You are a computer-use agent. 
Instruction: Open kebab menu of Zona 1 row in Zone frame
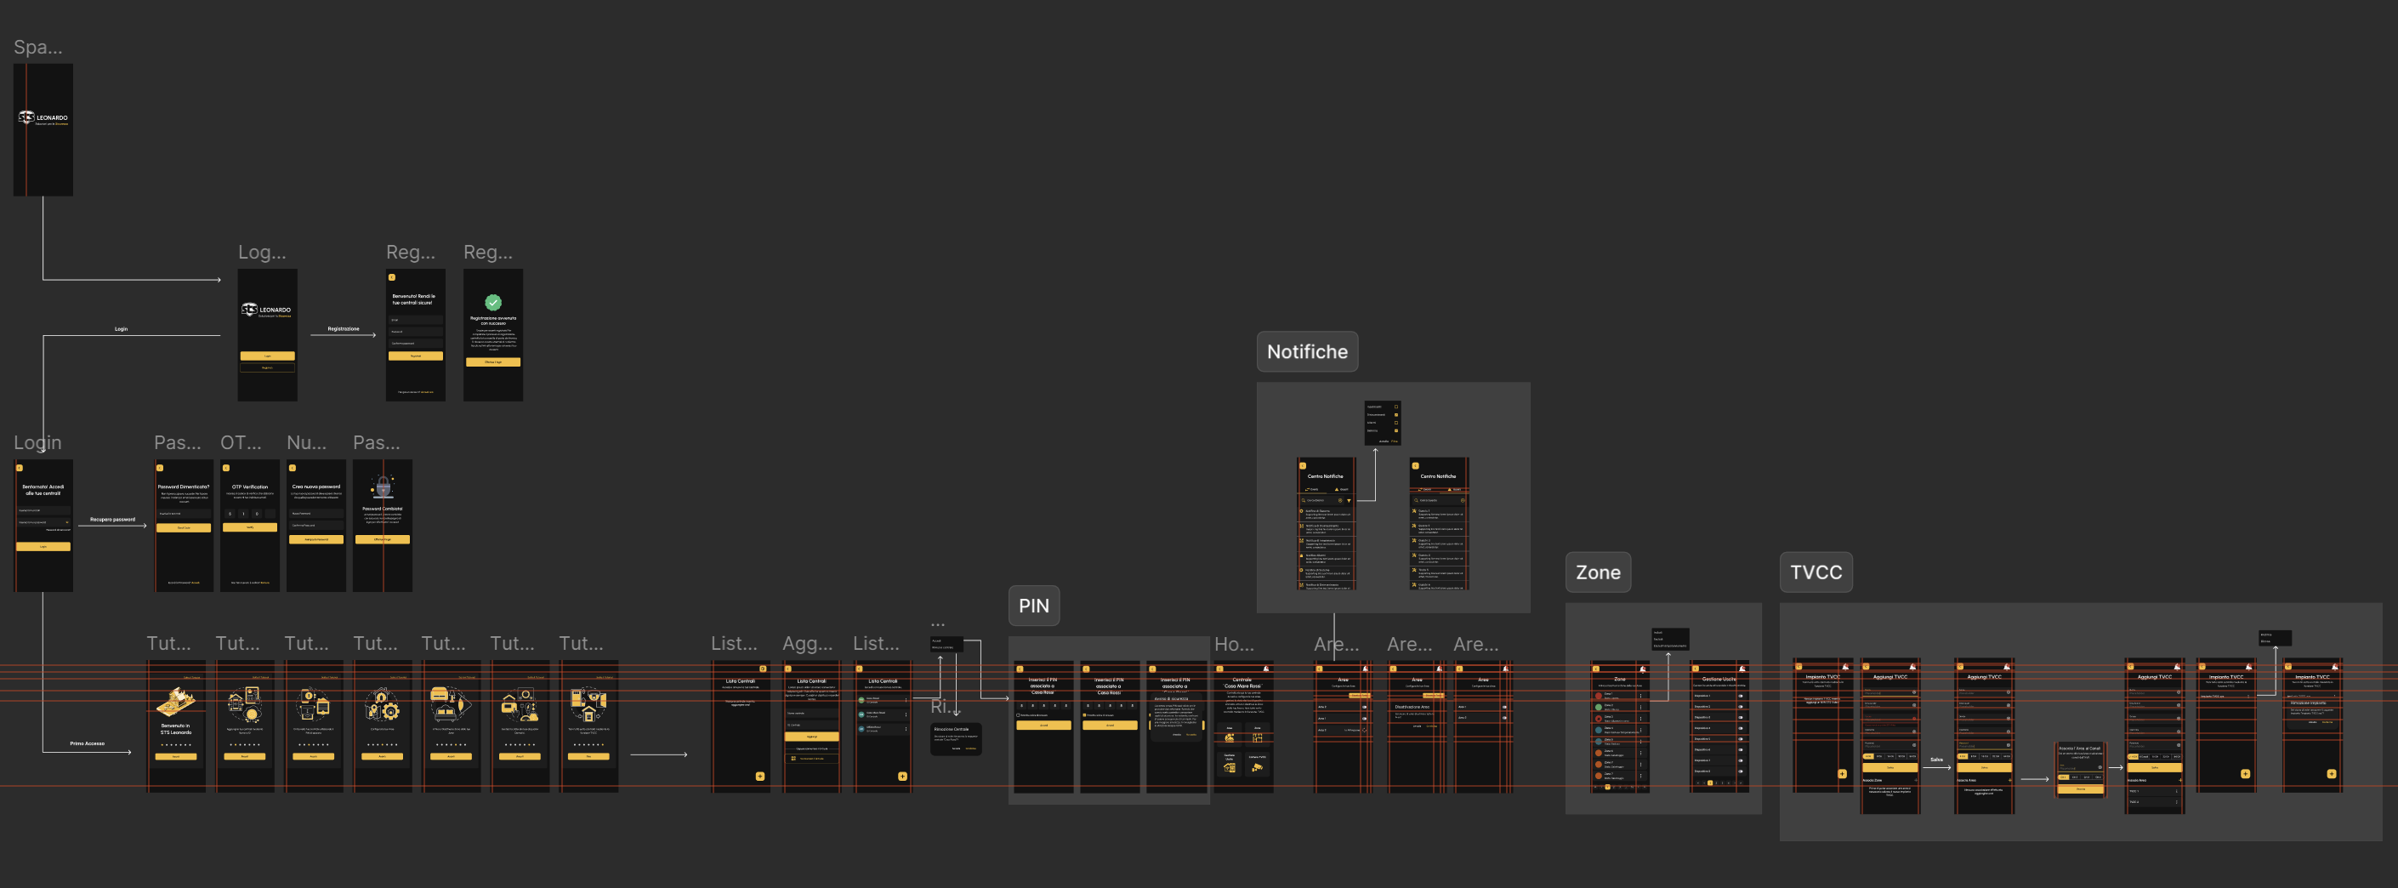1641,695
